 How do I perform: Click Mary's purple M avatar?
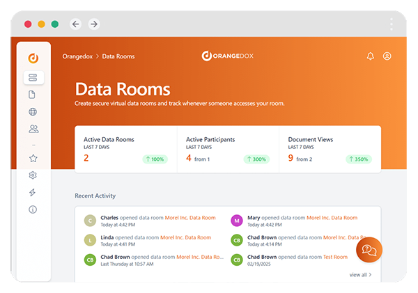(237, 221)
